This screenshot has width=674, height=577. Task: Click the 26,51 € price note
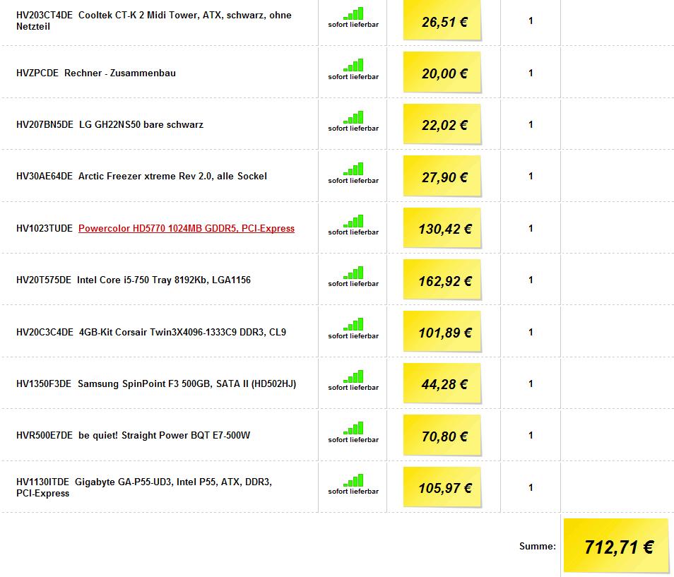tap(442, 20)
